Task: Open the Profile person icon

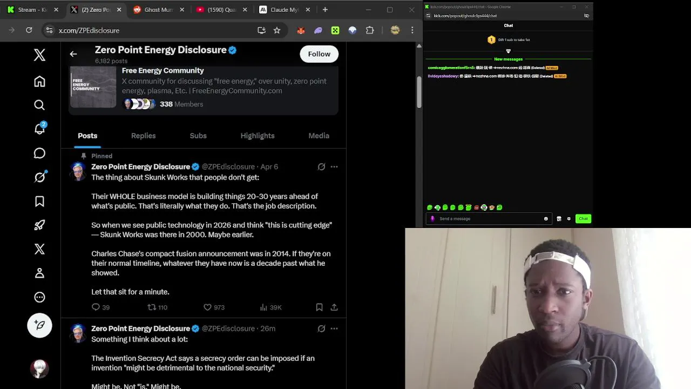Action: (39, 273)
